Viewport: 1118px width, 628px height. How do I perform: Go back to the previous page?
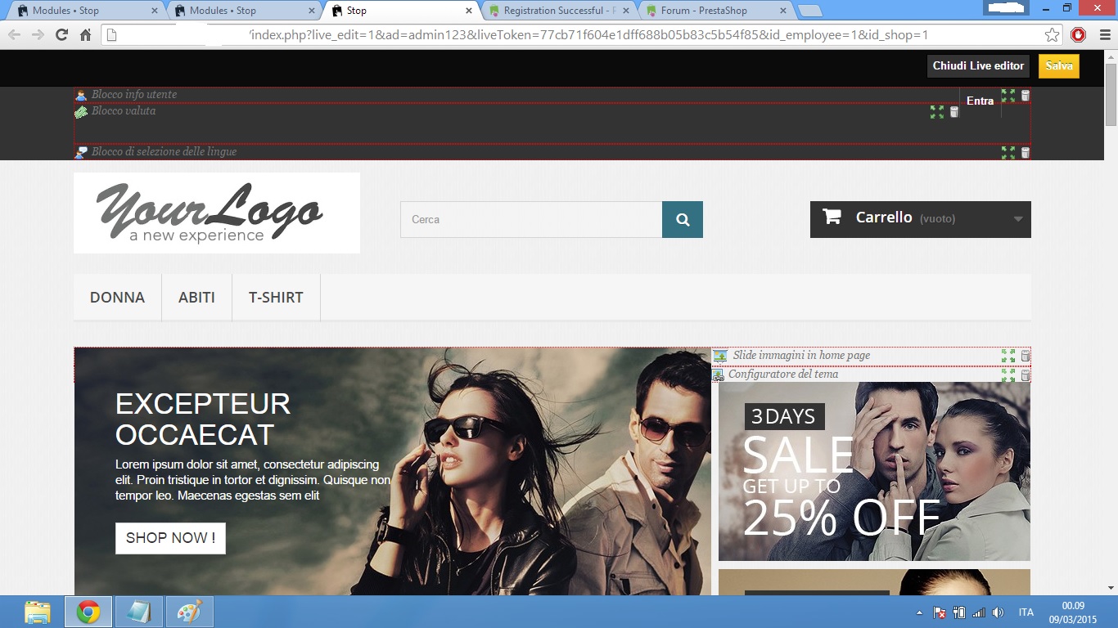click(x=15, y=34)
